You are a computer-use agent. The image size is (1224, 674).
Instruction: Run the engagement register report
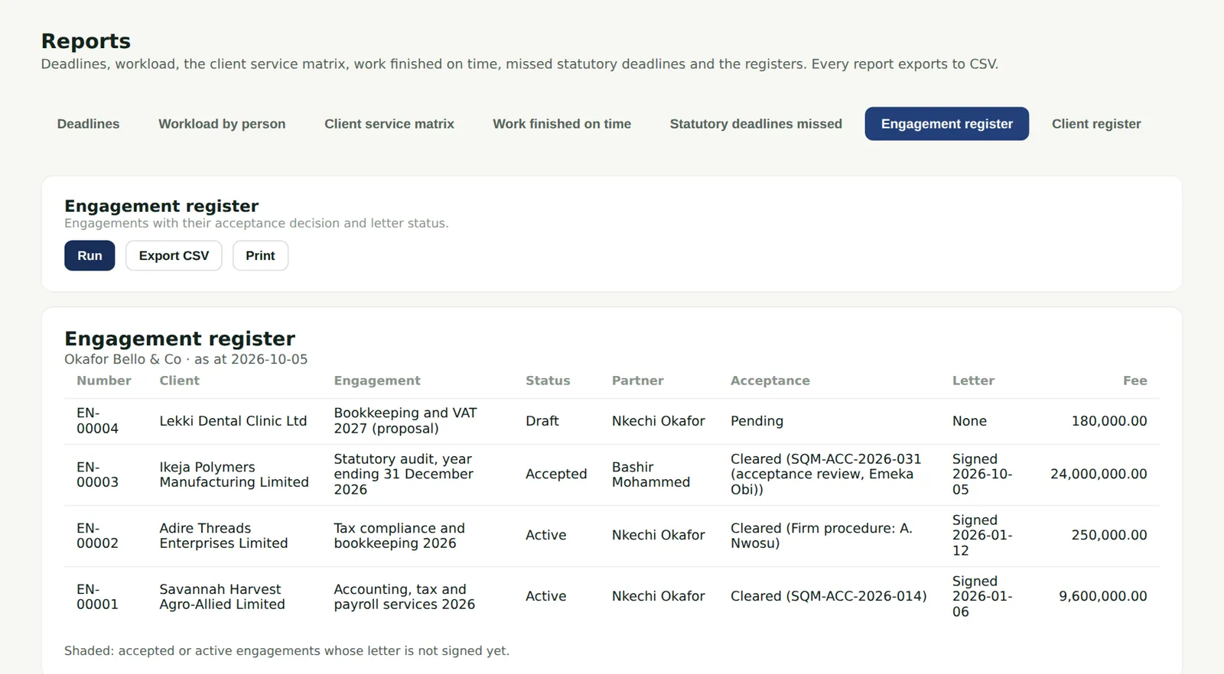point(90,256)
